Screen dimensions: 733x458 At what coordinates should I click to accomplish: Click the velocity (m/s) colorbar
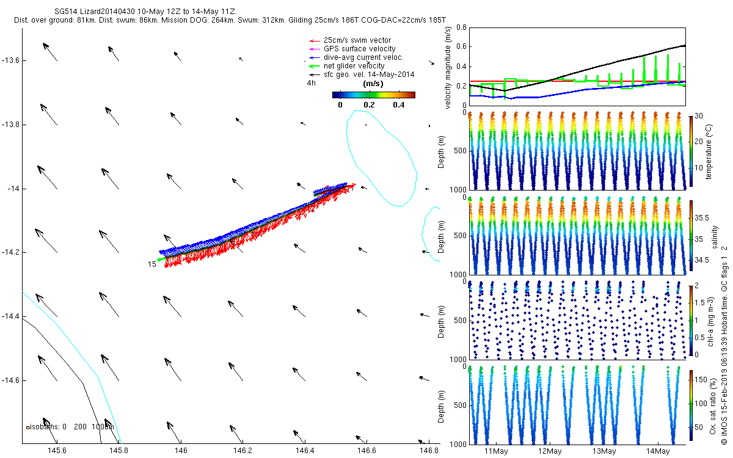pyautogui.click(x=373, y=95)
